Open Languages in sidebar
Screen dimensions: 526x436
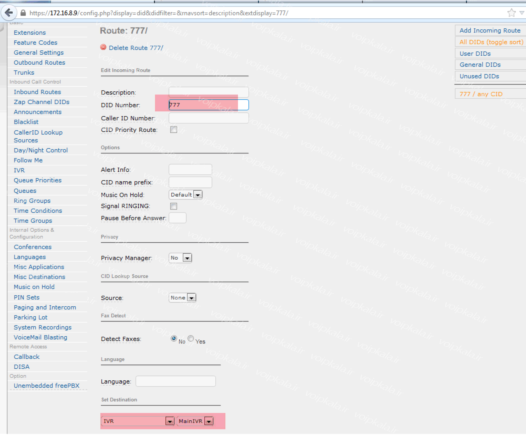click(x=30, y=257)
